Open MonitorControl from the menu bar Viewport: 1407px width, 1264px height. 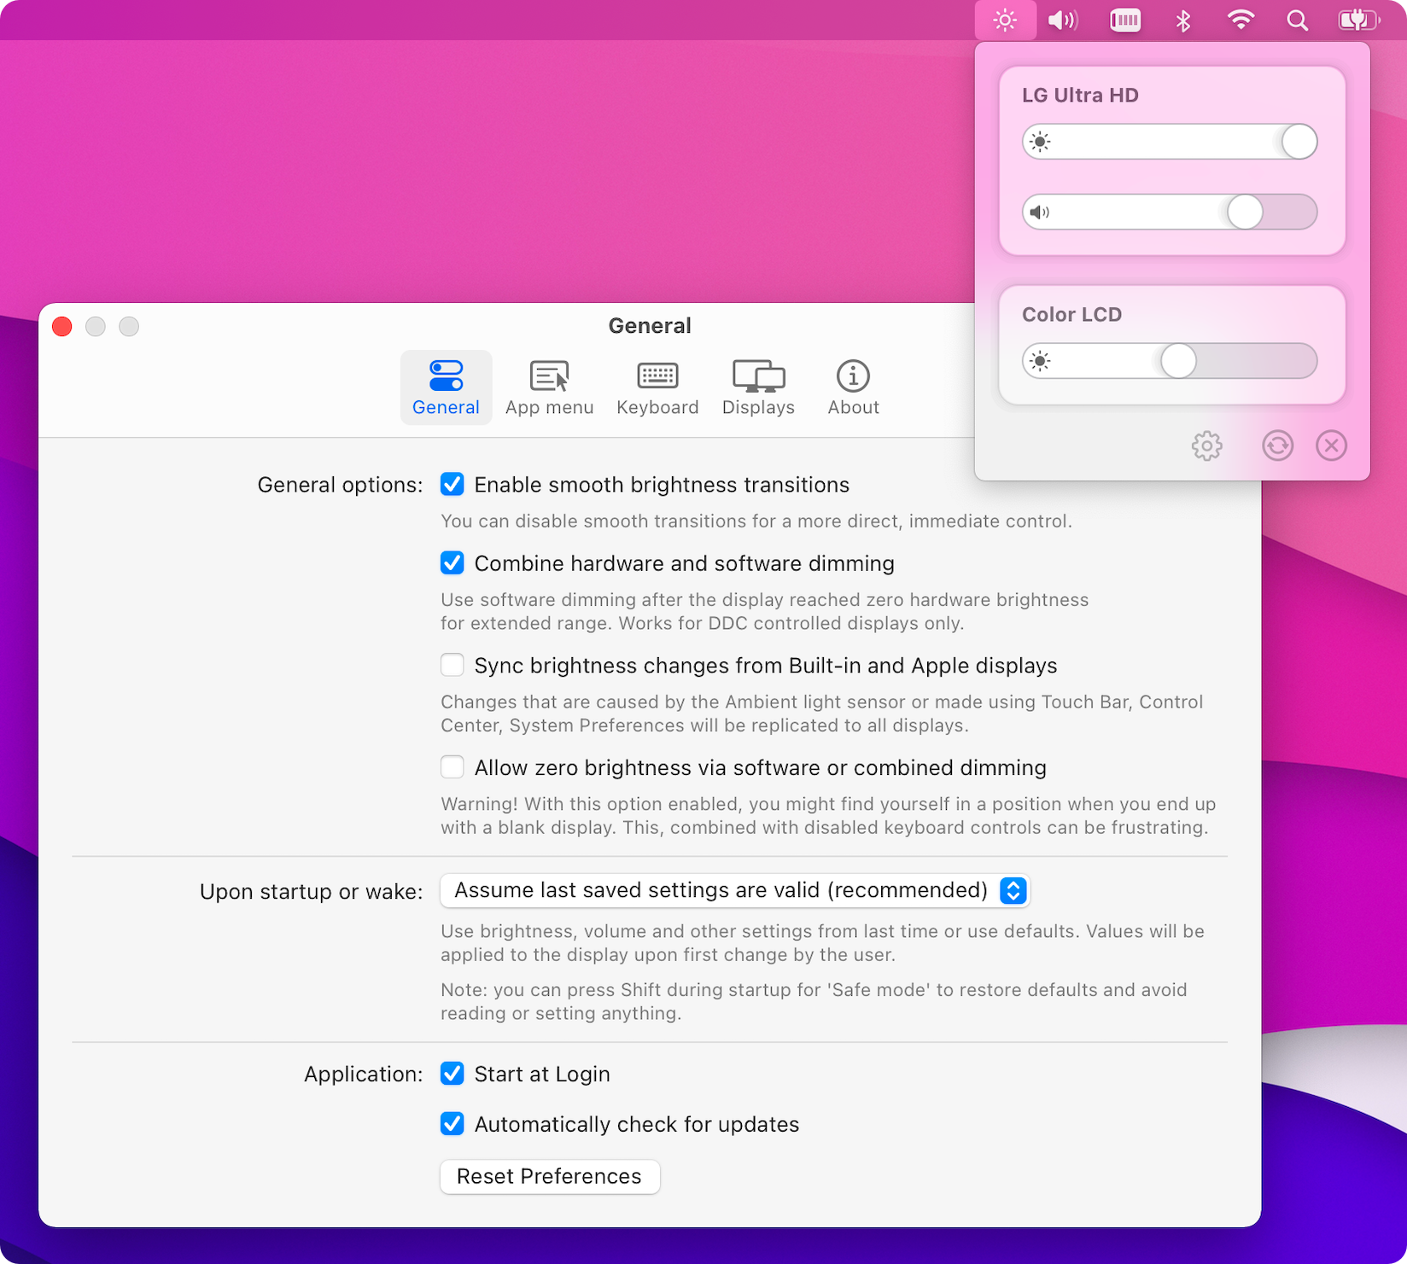coord(1005,20)
